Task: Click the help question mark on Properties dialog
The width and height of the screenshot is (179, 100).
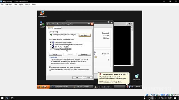Action: pos(89,24)
